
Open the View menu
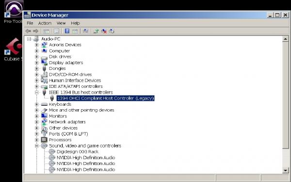(x=61, y=23)
